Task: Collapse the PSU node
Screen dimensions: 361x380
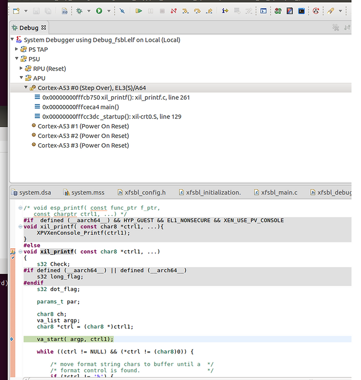Action: coord(17,59)
